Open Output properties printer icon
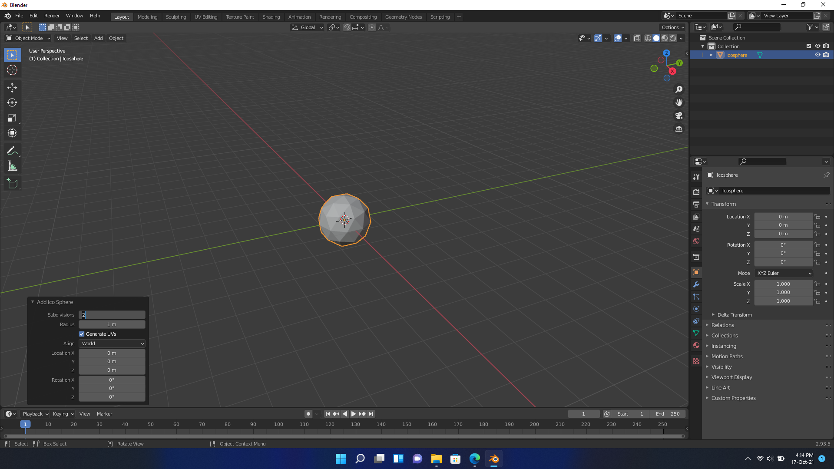The image size is (834, 469). (x=696, y=204)
